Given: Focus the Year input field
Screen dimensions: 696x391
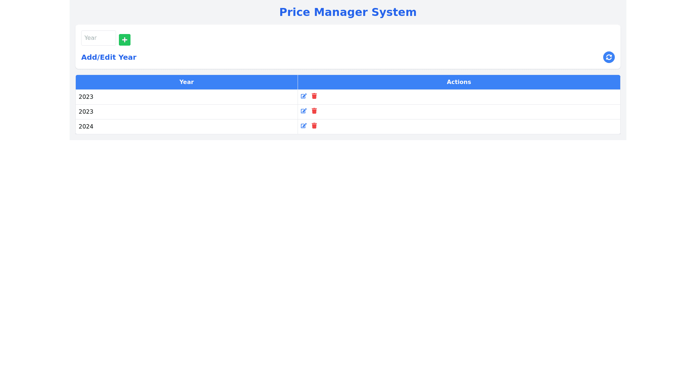Looking at the screenshot, I should pos(98,38).
